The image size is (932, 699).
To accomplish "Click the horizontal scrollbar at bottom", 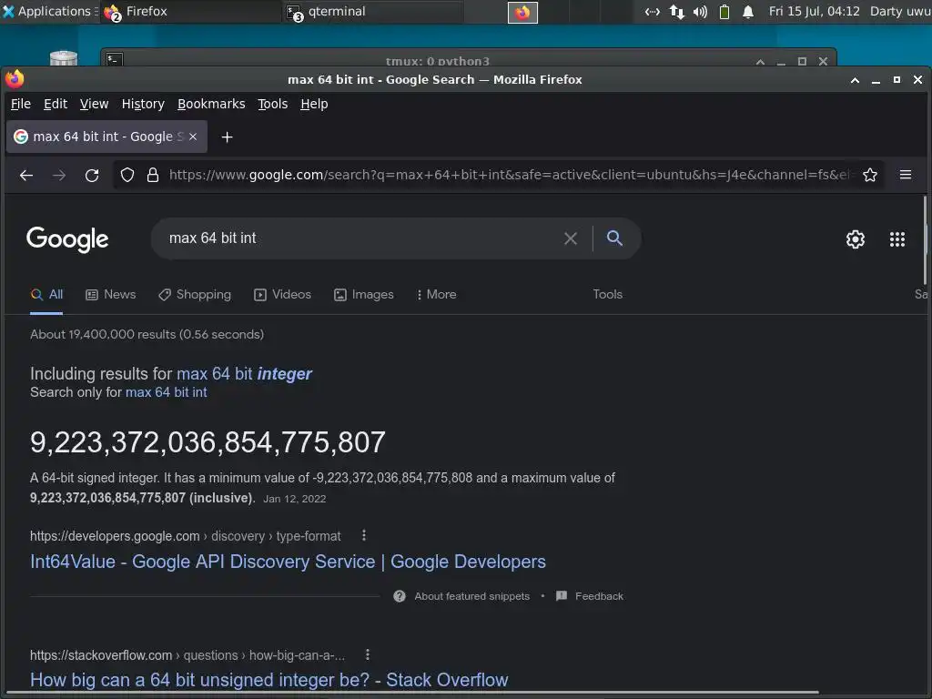I will tap(413, 693).
